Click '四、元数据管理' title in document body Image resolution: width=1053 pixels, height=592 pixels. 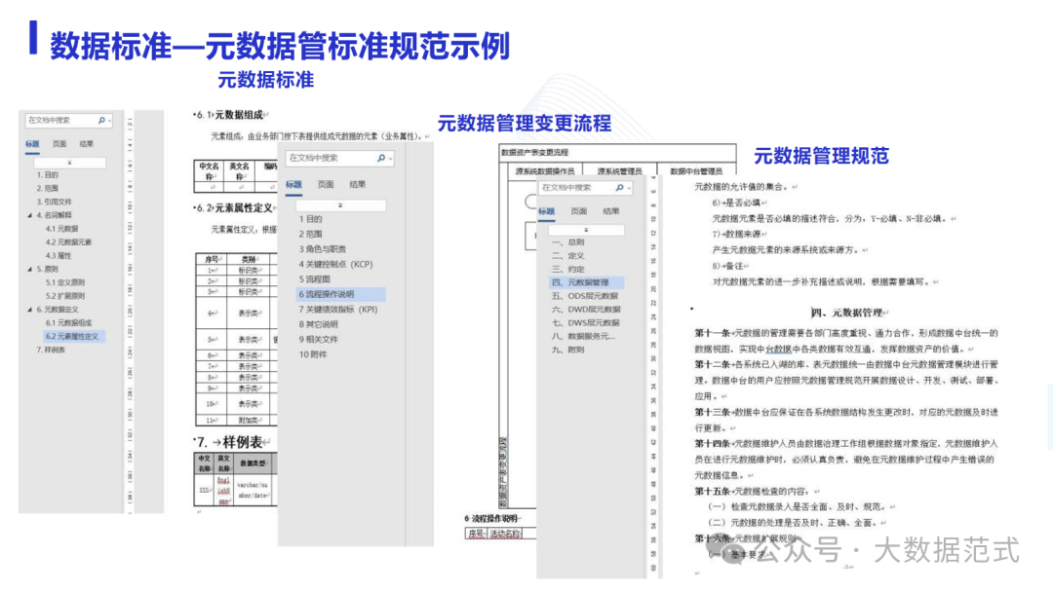pyautogui.click(x=849, y=313)
